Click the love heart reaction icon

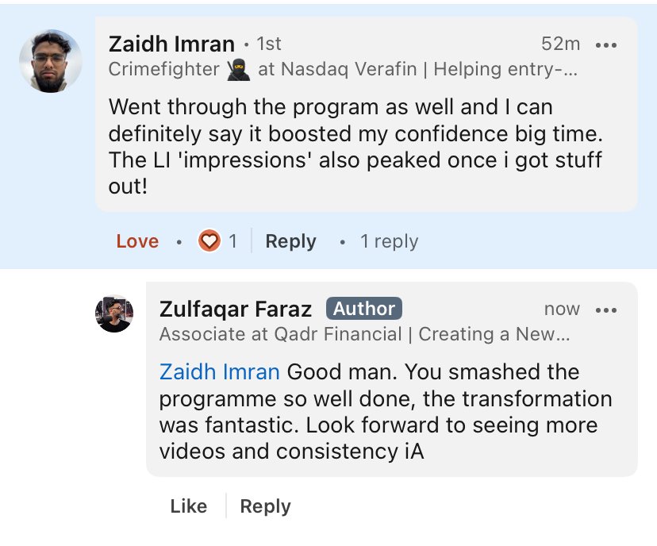point(209,240)
